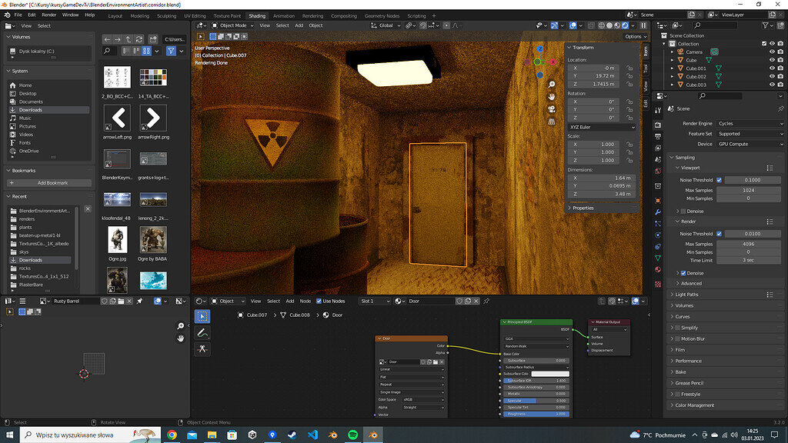Image resolution: width=788 pixels, height=443 pixels.
Task: Click the pin icon next to Scene
Action: click(781, 108)
